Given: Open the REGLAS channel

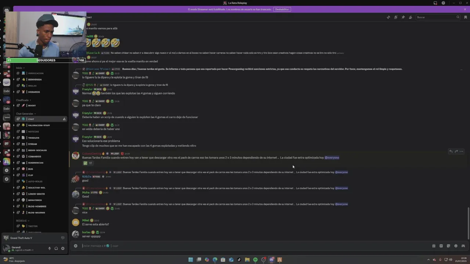Looking at the screenshot, I should coord(40,86).
